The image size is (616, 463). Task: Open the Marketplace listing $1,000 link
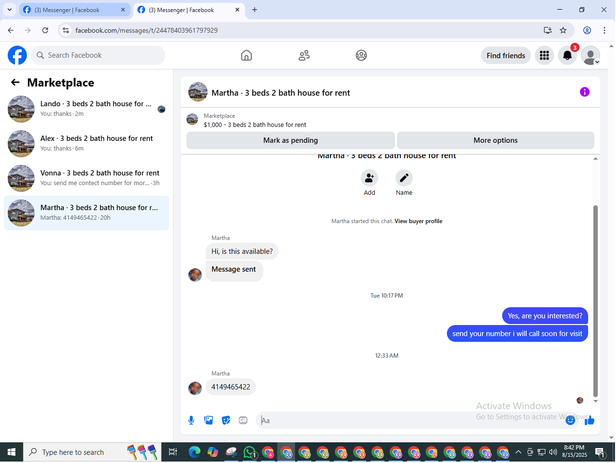tap(255, 125)
